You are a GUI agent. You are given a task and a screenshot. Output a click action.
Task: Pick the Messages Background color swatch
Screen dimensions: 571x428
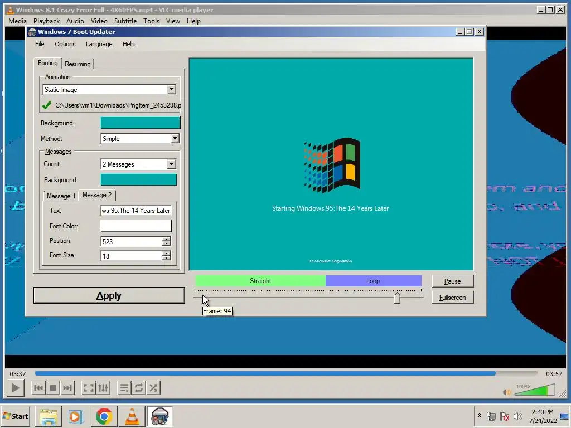[139, 180]
